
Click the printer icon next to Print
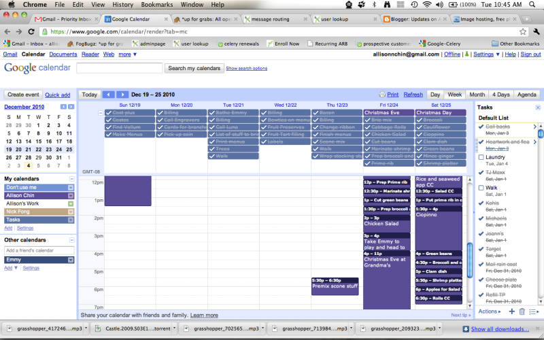tap(382, 95)
